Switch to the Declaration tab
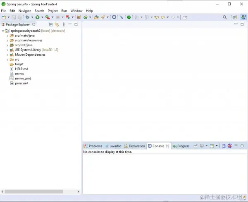Viewport: 248px width, 202px height. pos(135,146)
